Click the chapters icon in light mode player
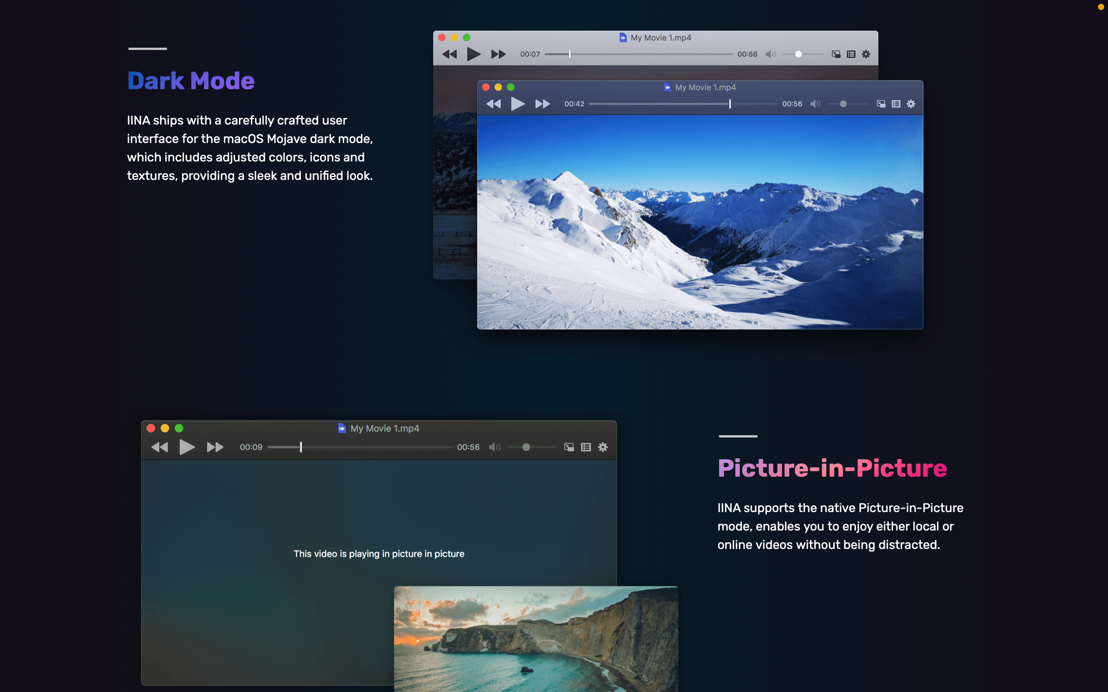Screen dimensions: 1108x692 [x=849, y=53]
